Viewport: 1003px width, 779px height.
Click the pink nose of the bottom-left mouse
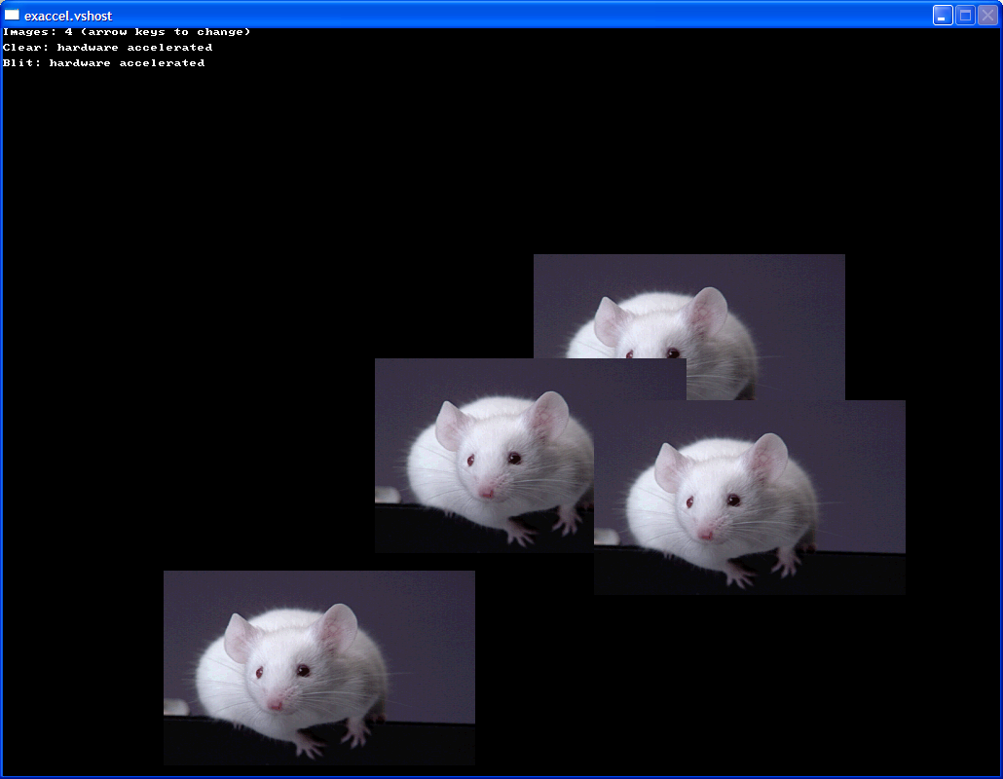coord(276,703)
